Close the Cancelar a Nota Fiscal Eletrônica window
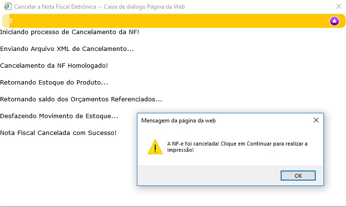346x207 pixels. click(x=338, y=7)
